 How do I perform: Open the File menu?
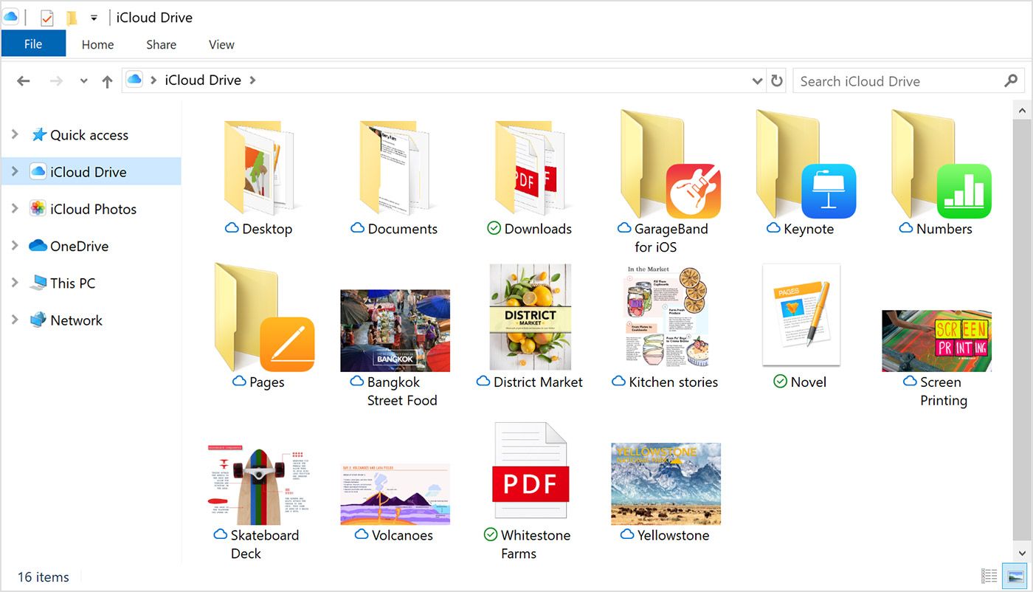click(33, 44)
